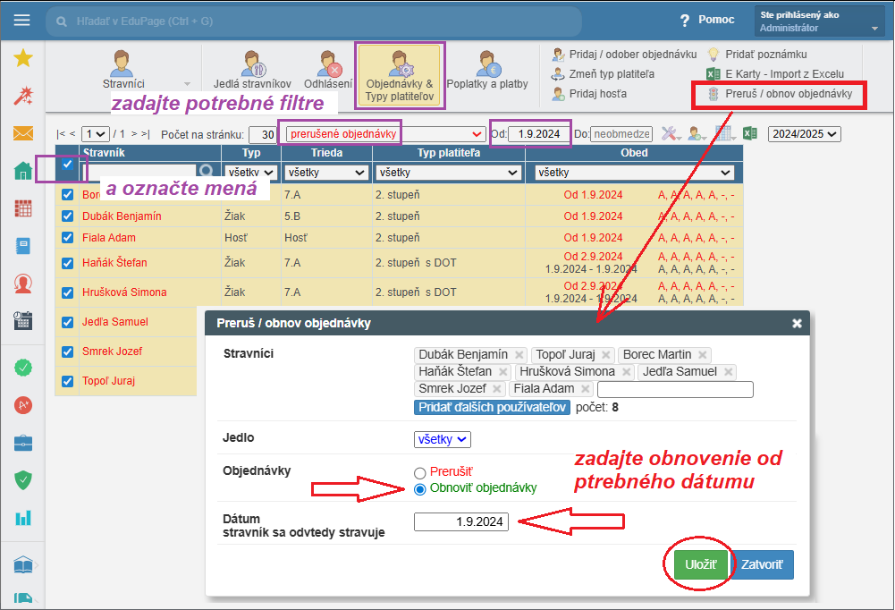Open the orange envelope messages sidebar icon
This screenshot has height=610, width=895.
(x=22, y=134)
